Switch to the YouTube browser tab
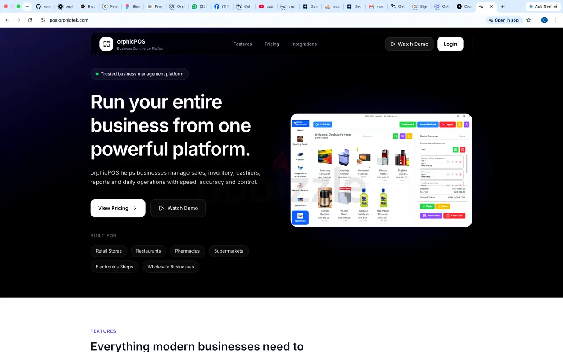Viewport: 563px width, 352px height. click(x=267, y=7)
